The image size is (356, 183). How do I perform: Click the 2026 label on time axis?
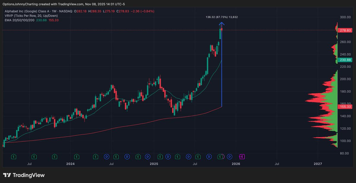click(236, 163)
